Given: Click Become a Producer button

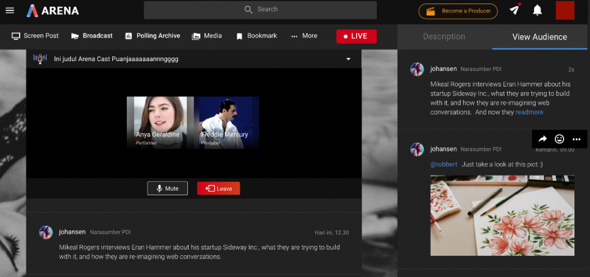Looking at the screenshot, I should (x=458, y=11).
